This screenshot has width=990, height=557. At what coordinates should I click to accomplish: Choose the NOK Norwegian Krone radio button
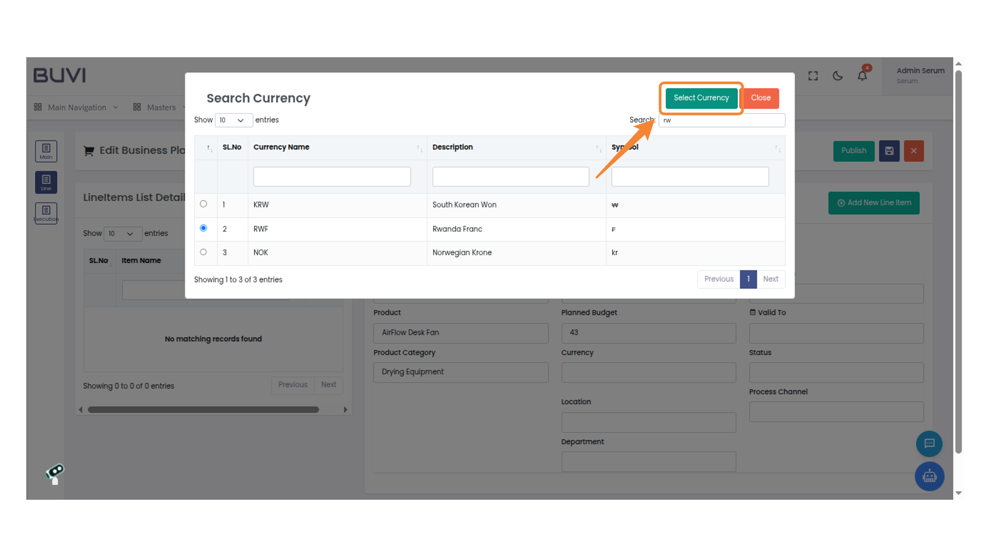tap(204, 252)
